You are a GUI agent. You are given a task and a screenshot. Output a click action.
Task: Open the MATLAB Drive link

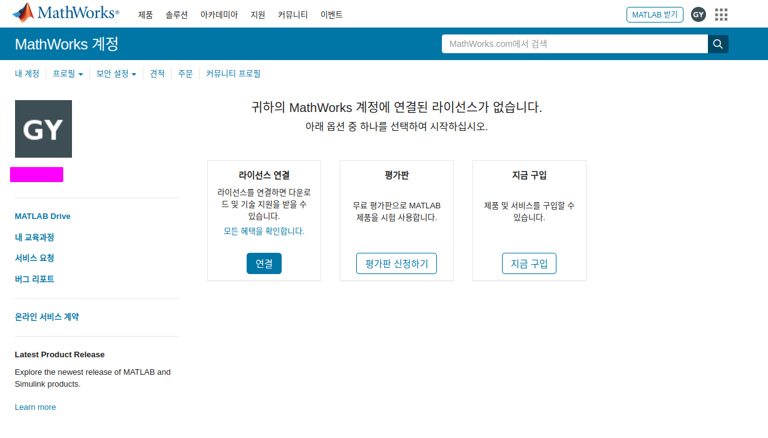coord(43,216)
